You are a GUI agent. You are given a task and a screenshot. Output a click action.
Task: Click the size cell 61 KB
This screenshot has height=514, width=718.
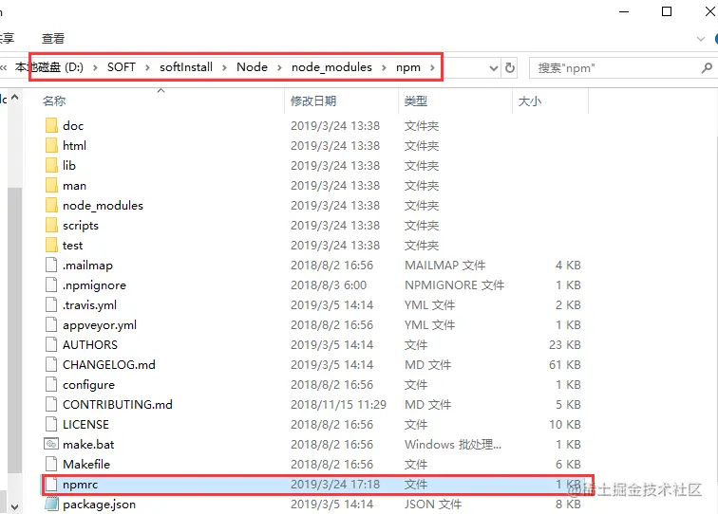point(564,364)
